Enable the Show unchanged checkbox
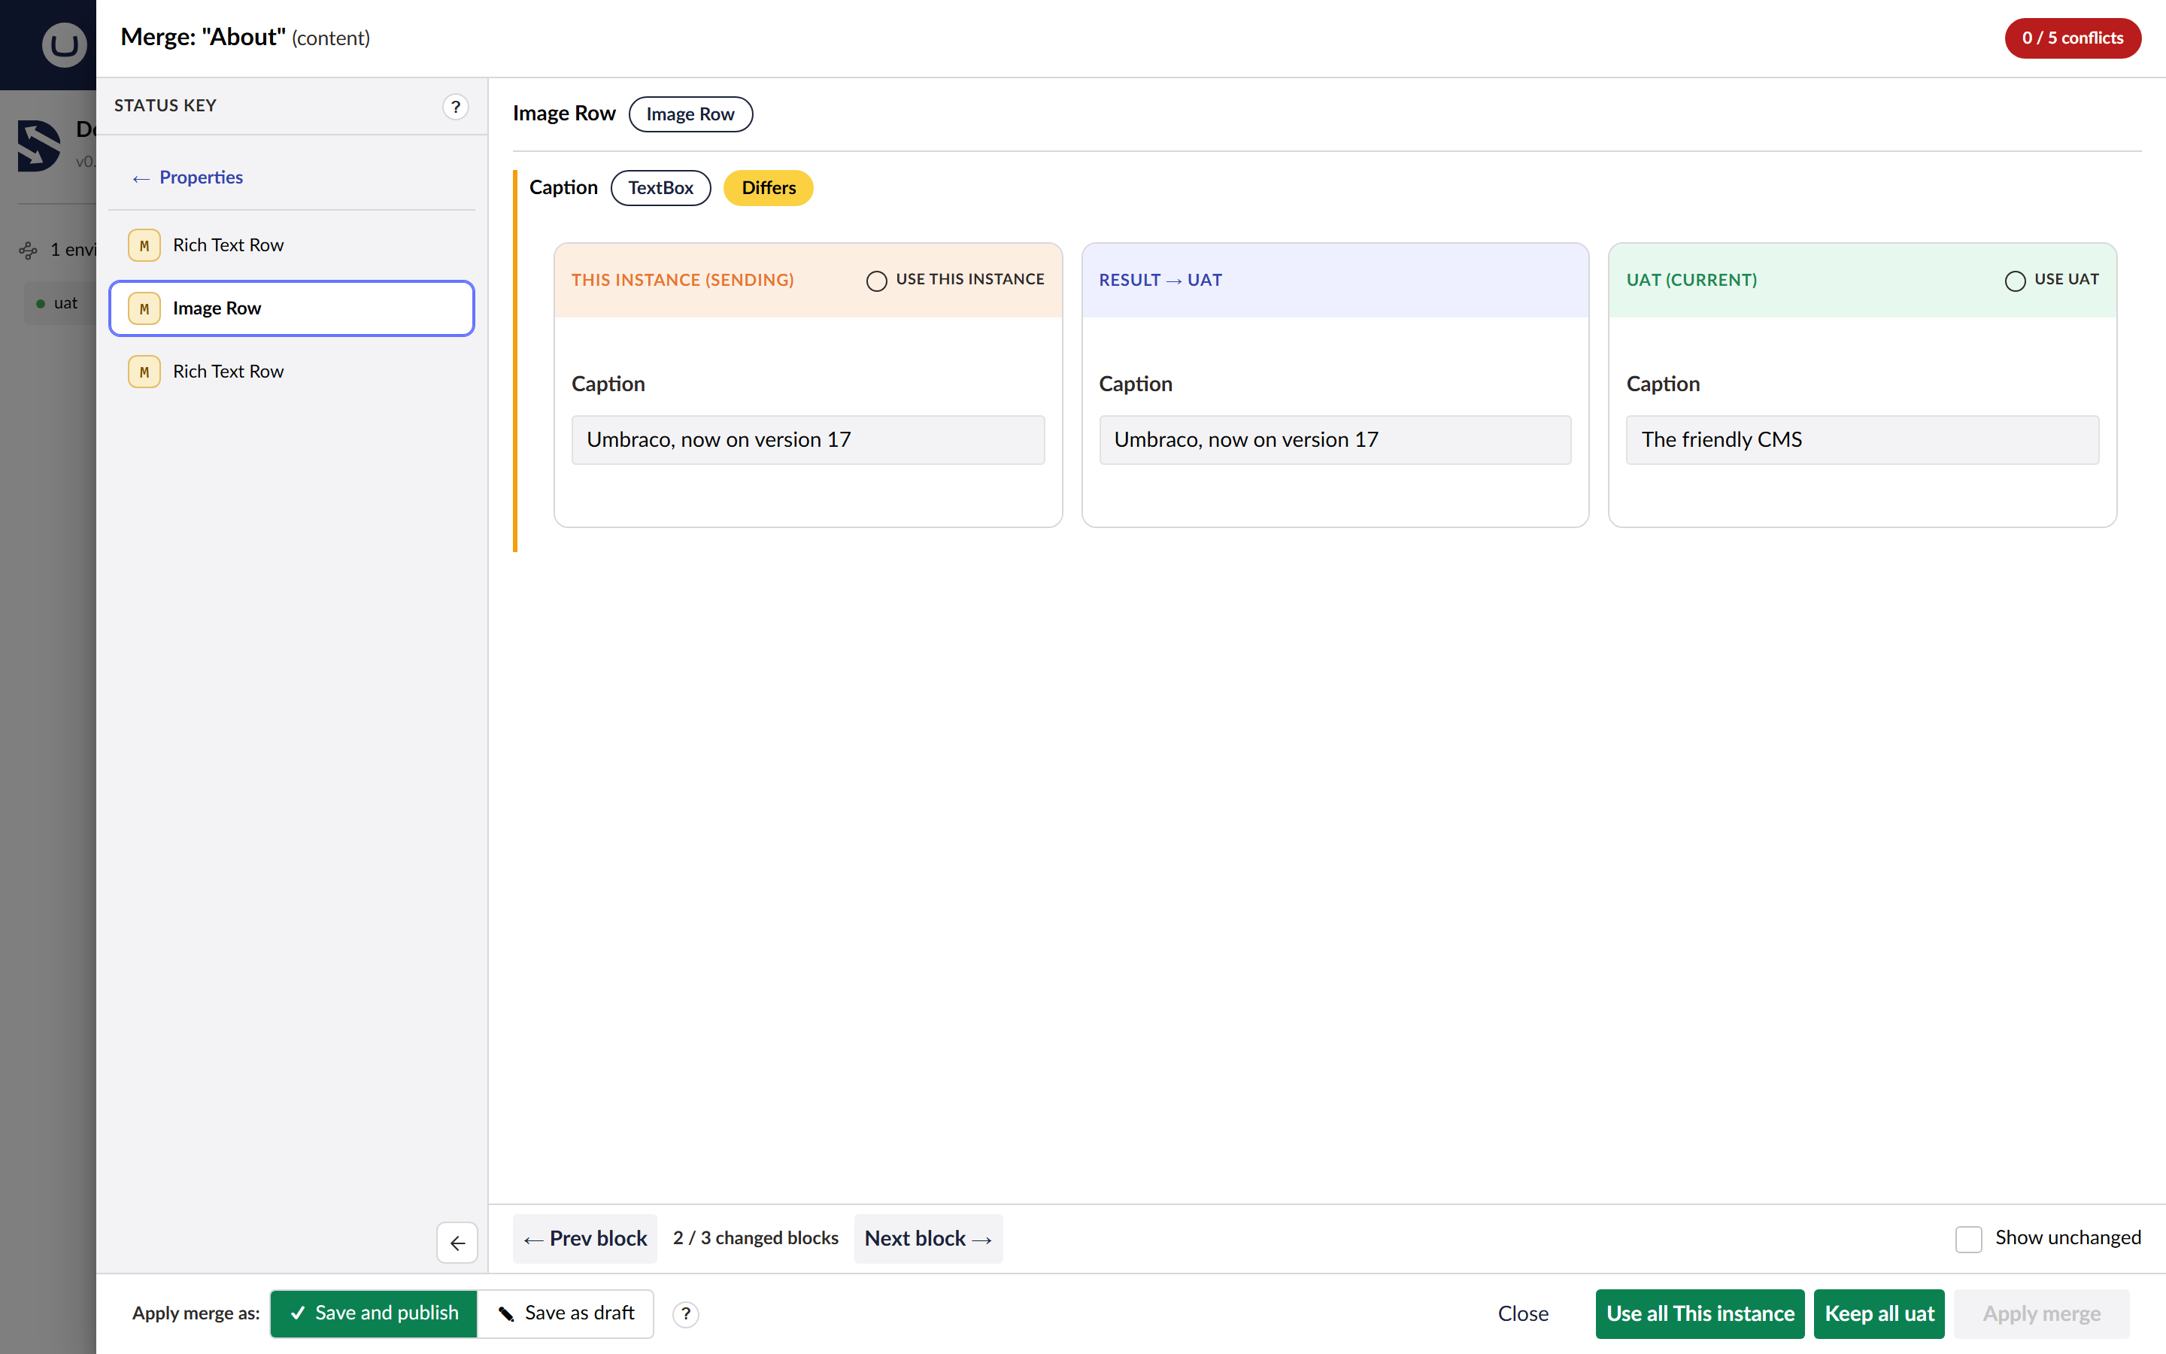Image resolution: width=2166 pixels, height=1354 pixels. click(1968, 1238)
